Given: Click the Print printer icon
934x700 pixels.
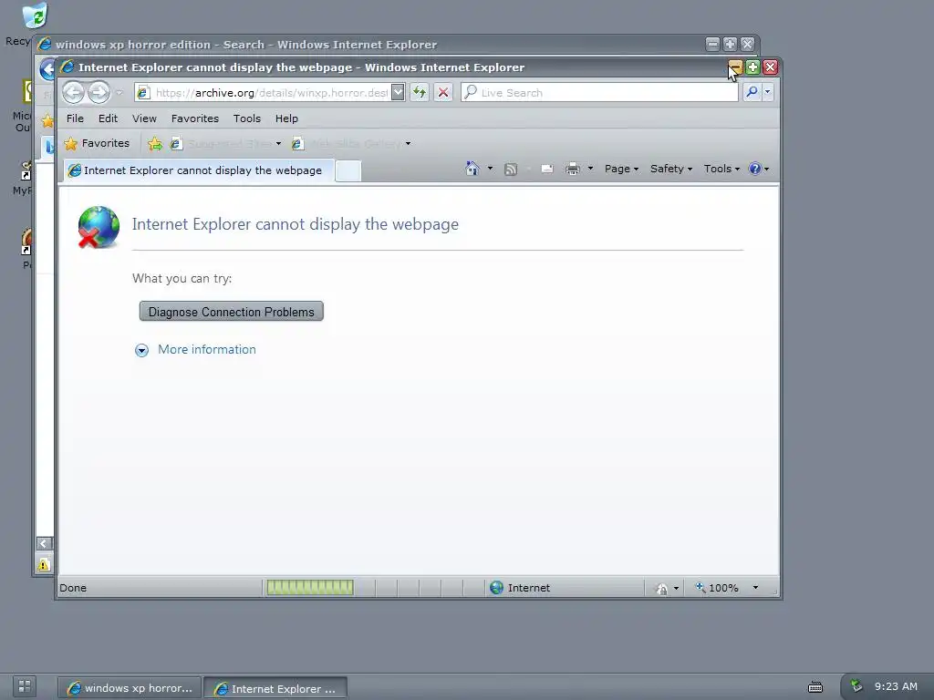Looking at the screenshot, I should pyautogui.click(x=573, y=169).
